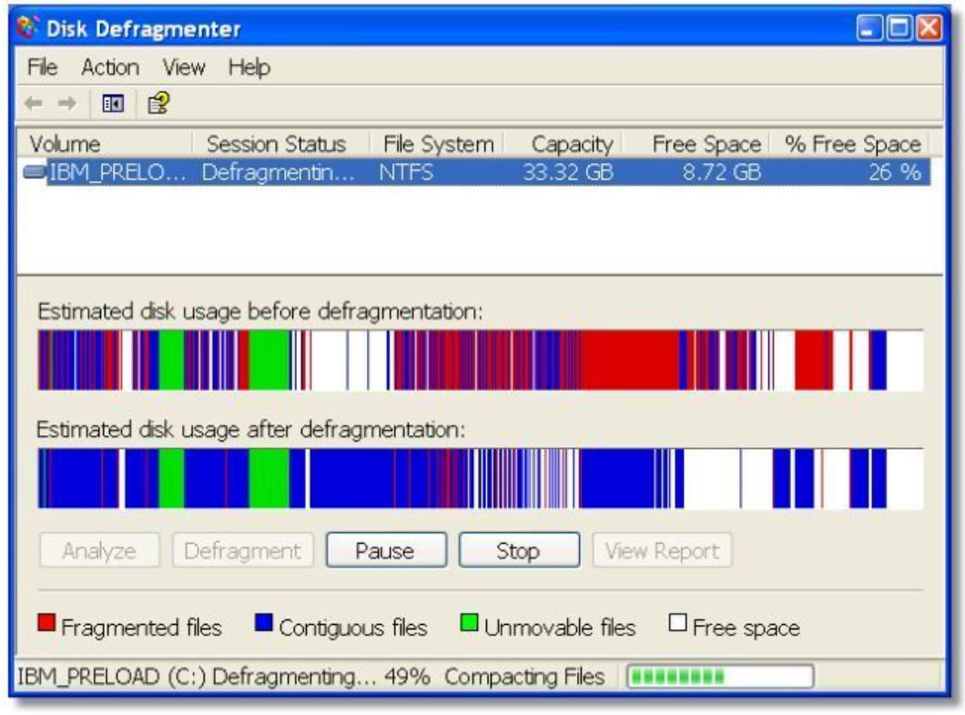Sort by the Volume column header
The width and height of the screenshot is (965, 715).
[x=66, y=144]
